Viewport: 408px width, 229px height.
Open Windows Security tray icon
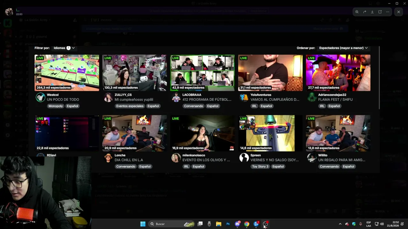pyautogui.click(x=354, y=224)
